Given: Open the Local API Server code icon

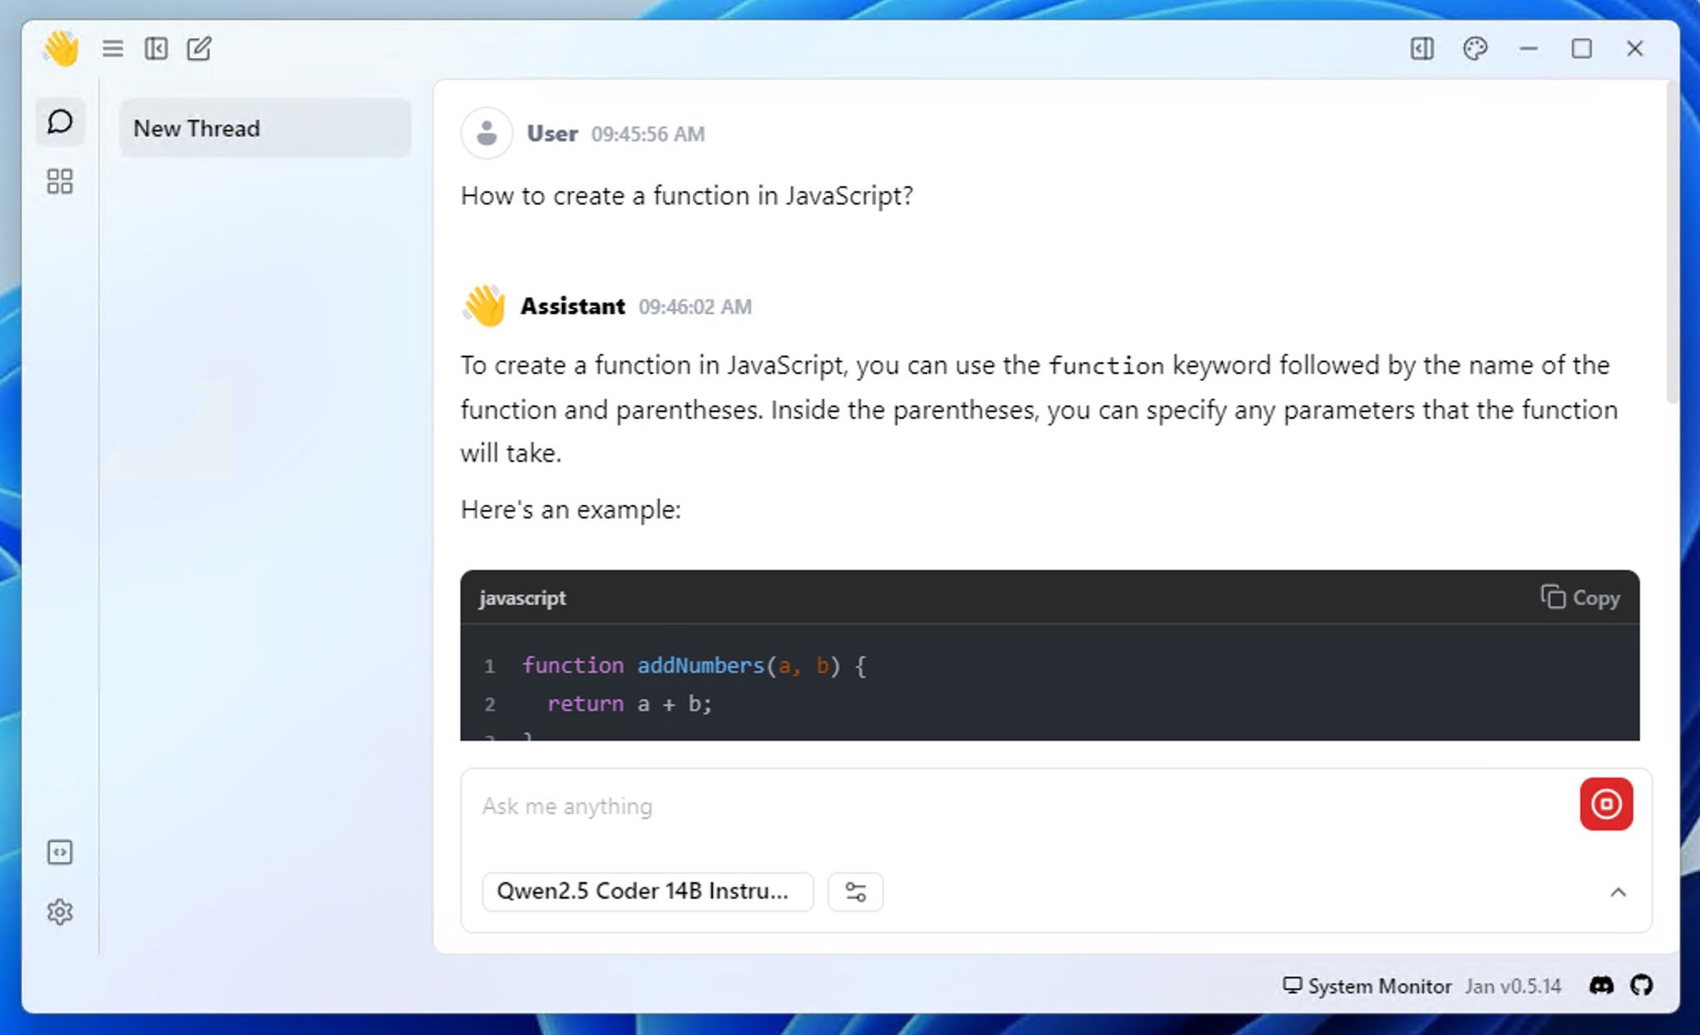Looking at the screenshot, I should click(x=60, y=852).
